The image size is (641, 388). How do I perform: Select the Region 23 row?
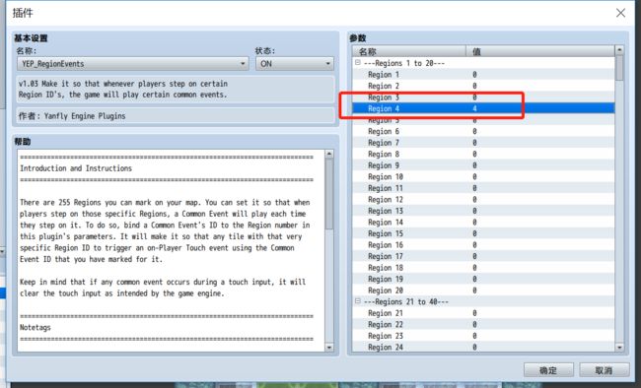(483, 336)
